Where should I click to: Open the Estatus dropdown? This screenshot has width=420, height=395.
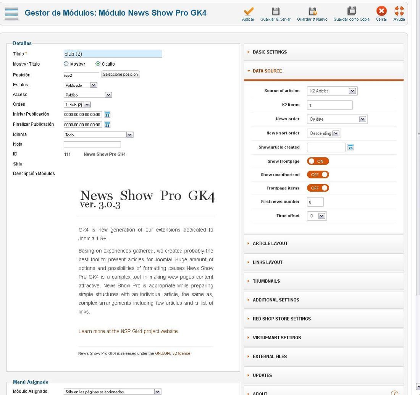80,85
